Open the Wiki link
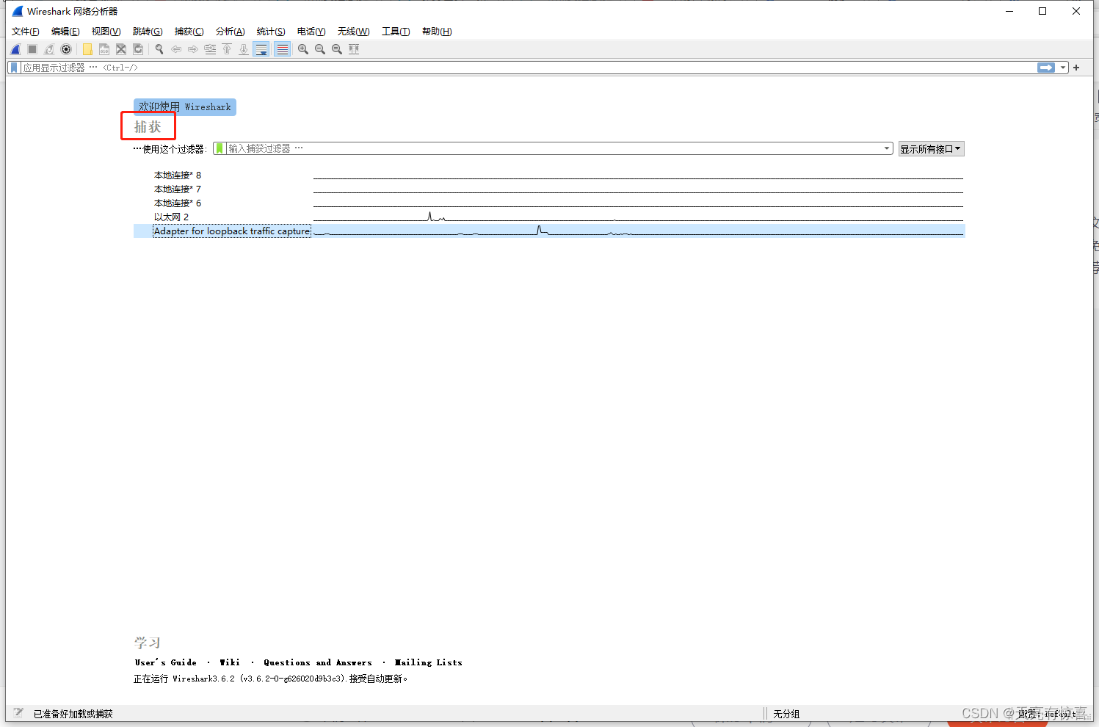Viewport: 1099px width, 727px height. pyautogui.click(x=230, y=662)
